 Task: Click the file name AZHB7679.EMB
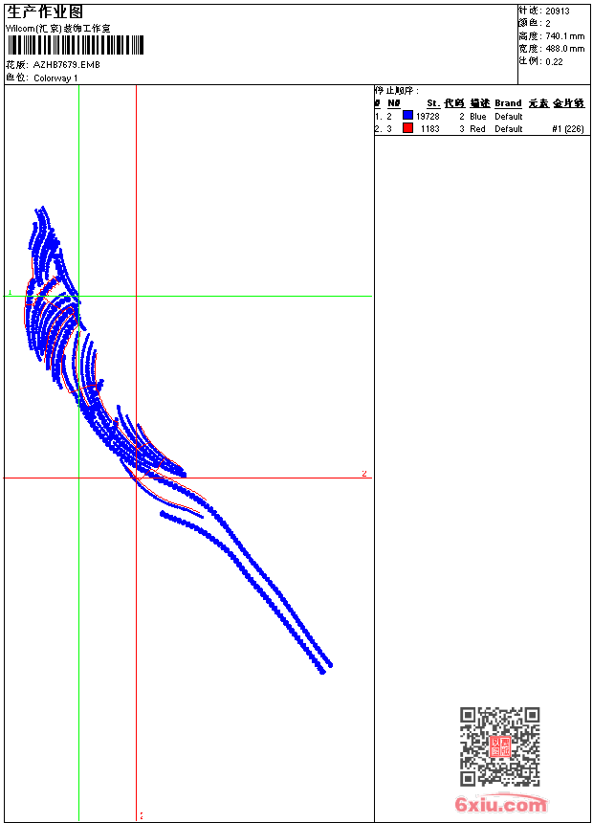[66, 65]
